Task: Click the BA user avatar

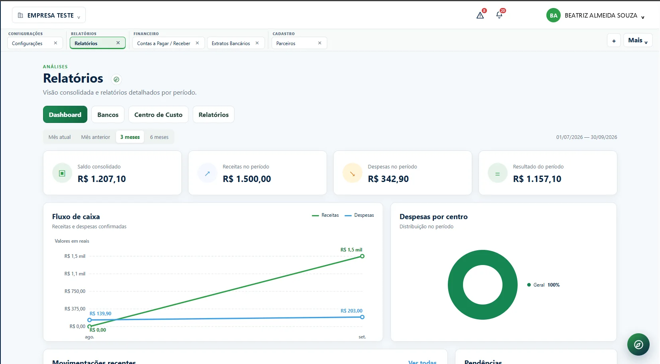Action: 554,16
